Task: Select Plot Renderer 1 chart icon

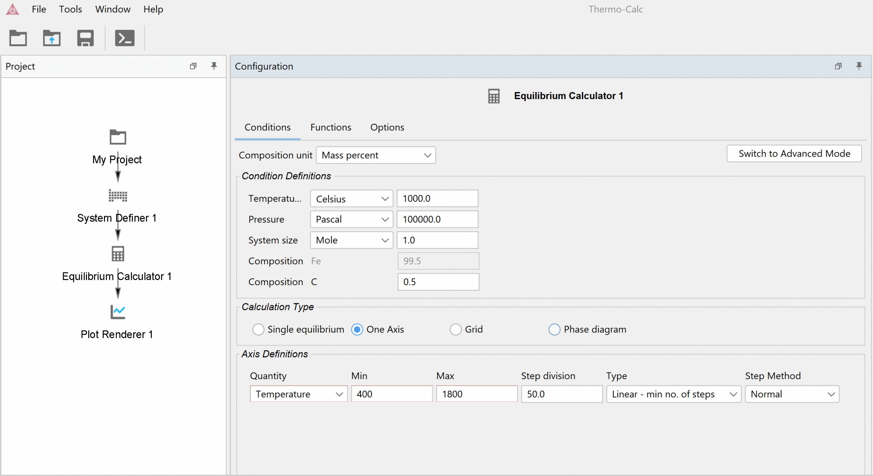Action: [118, 312]
